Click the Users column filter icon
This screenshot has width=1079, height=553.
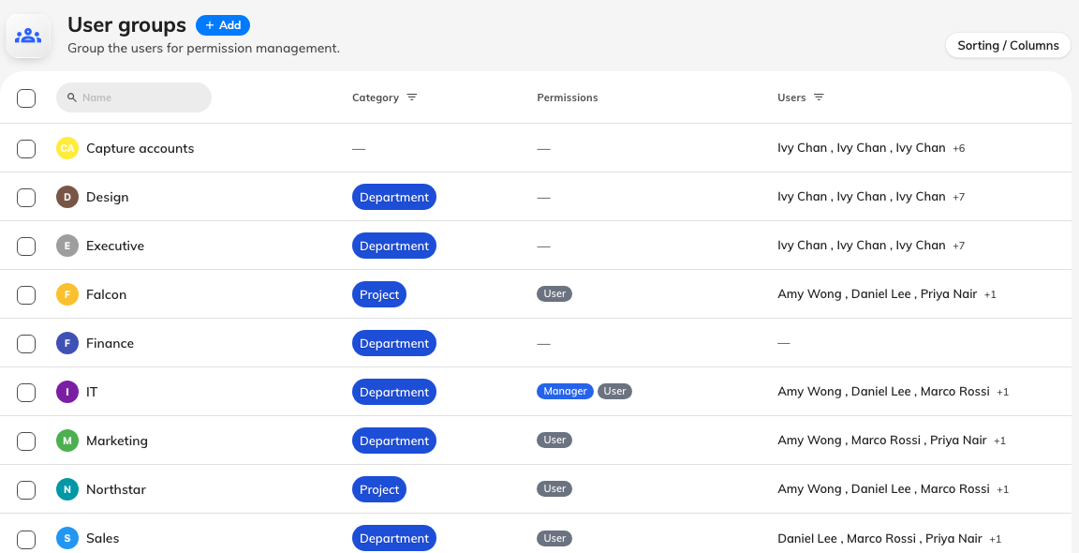click(x=819, y=97)
